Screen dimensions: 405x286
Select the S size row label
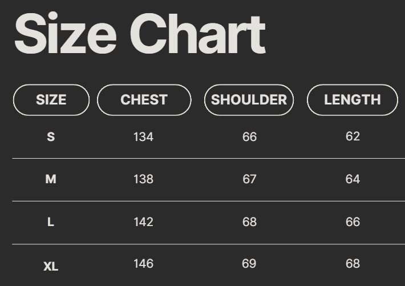coord(51,137)
